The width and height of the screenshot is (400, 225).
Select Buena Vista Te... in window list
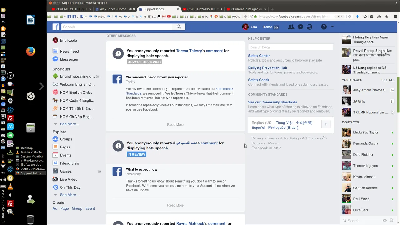pyautogui.click(x=30, y=152)
